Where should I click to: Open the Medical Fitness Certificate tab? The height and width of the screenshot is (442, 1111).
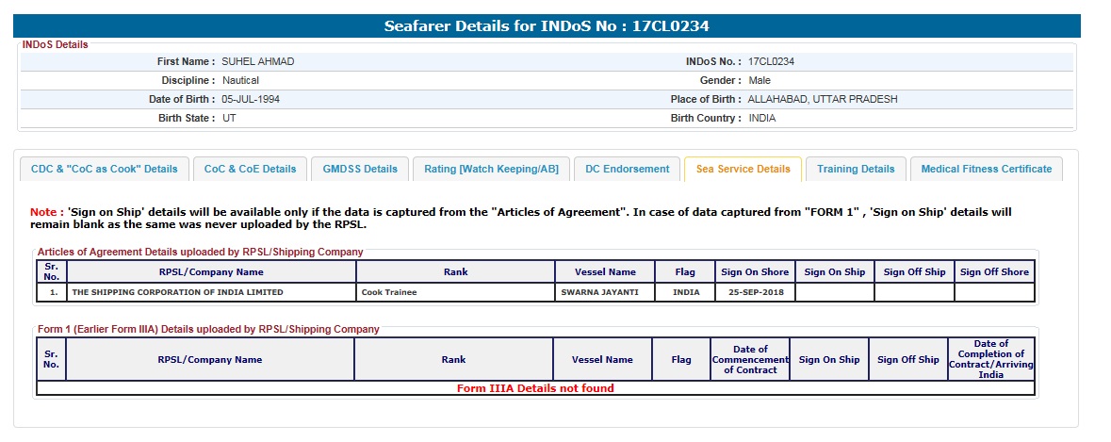[x=986, y=170]
